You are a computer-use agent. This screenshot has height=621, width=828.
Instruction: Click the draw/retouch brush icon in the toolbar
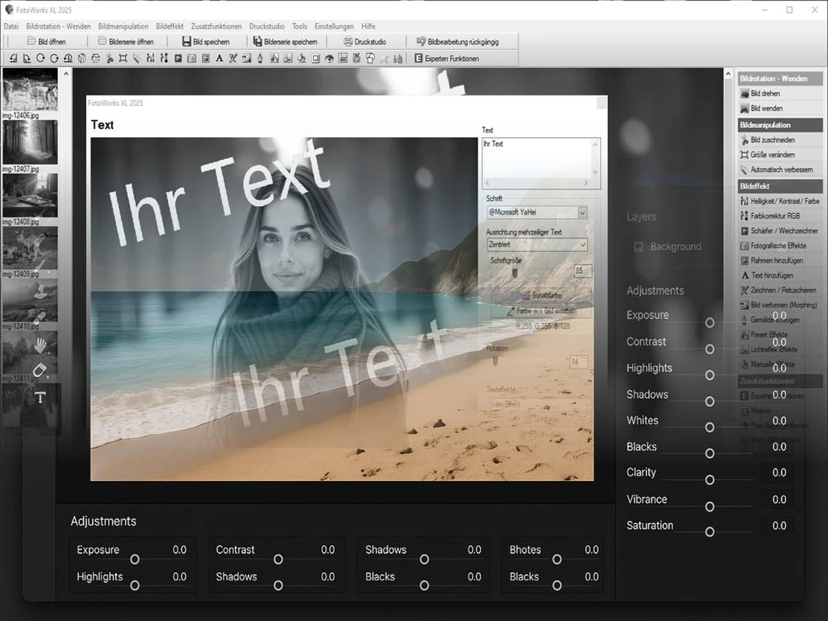point(233,59)
